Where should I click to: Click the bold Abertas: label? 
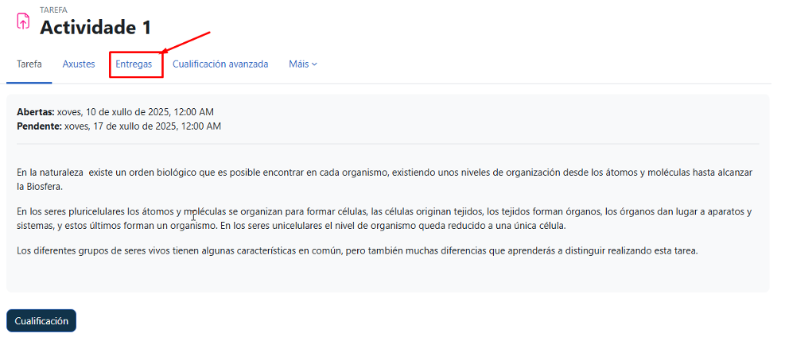[x=36, y=112]
